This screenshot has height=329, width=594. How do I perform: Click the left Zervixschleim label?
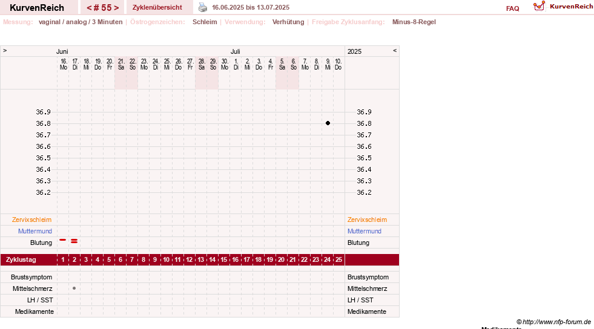point(32,220)
